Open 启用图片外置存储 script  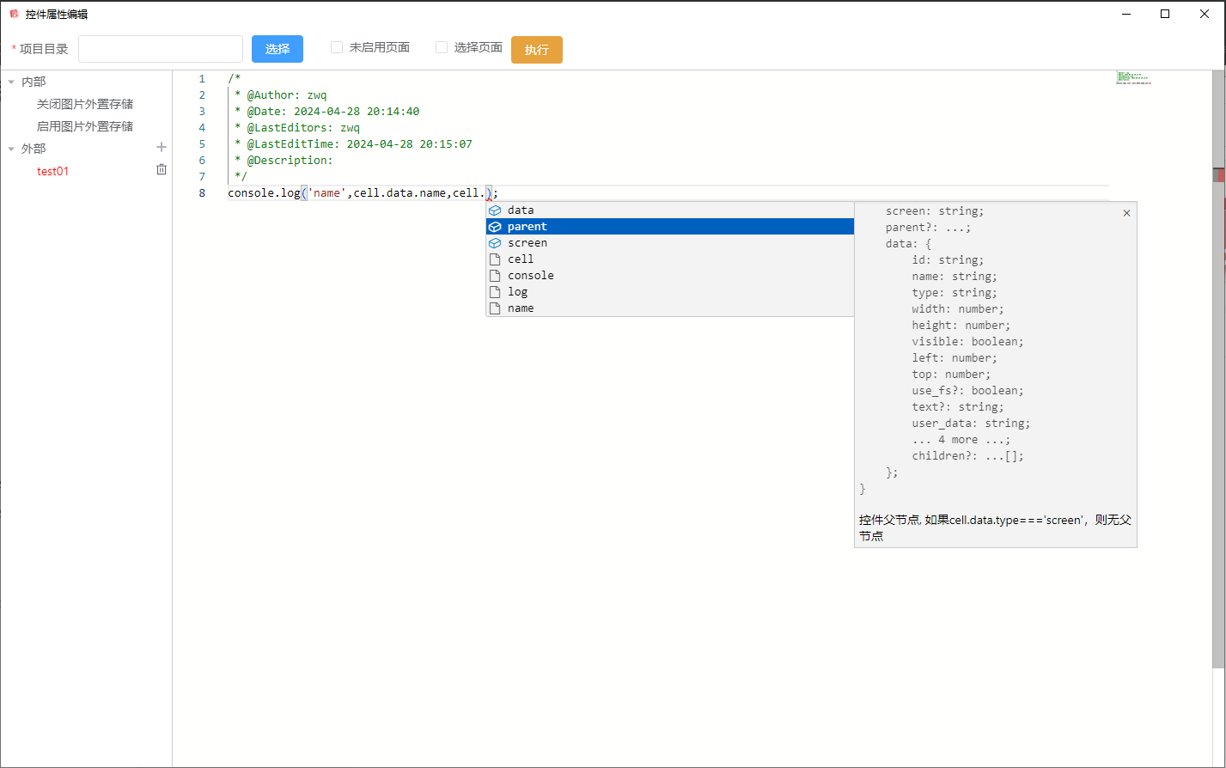(x=85, y=126)
